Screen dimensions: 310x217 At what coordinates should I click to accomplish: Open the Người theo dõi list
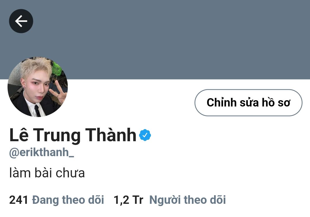point(187,199)
